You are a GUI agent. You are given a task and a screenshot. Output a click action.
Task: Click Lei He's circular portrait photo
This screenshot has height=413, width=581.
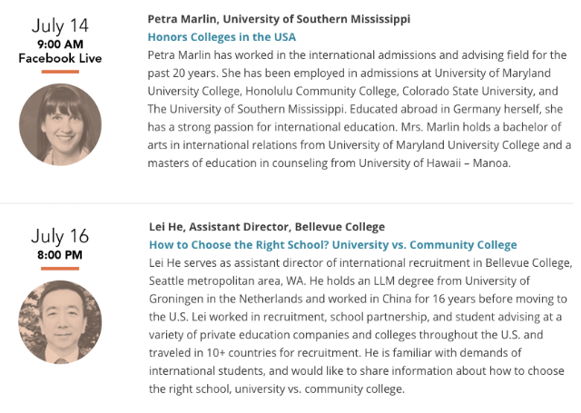click(61, 322)
